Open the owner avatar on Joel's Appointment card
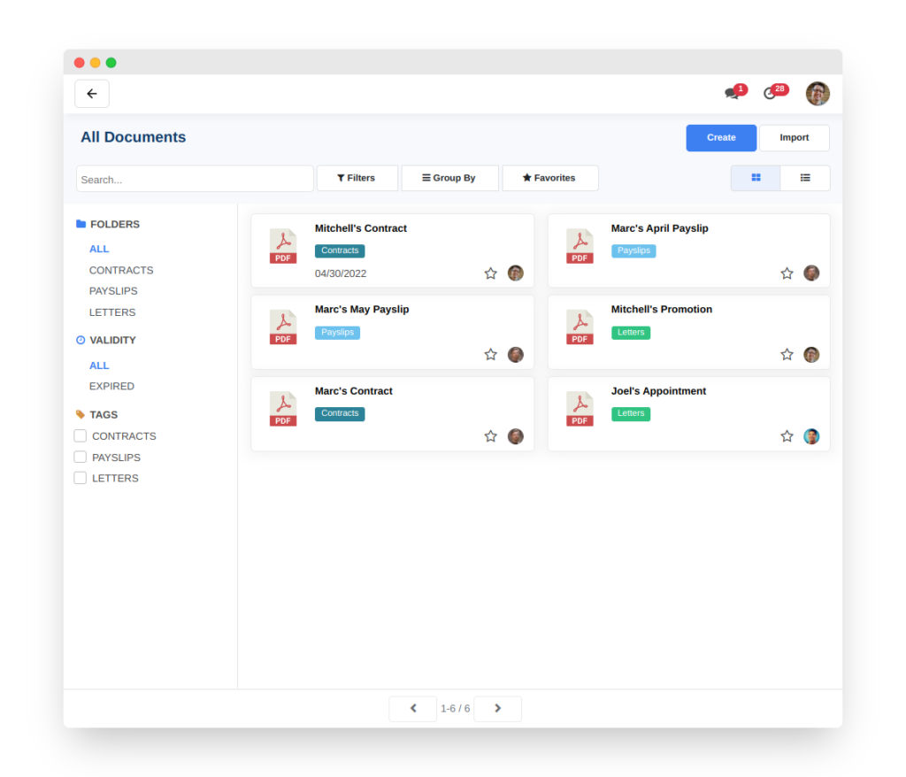This screenshot has height=777, width=906. tap(811, 435)
